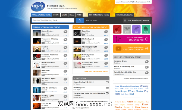The width and height of the screenshot is (182, 110).
Task: Click the magnifier search button
Action: tap(80, 20)
